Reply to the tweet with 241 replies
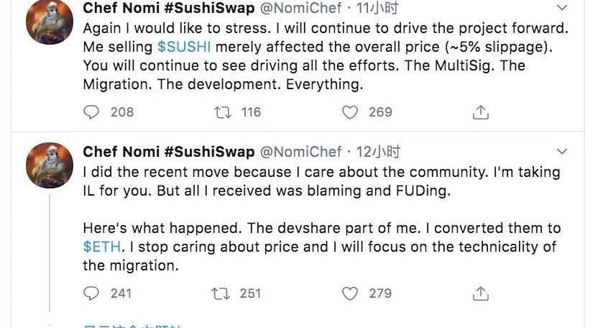Screen dimensions: 598x328 (x=91, y=293)
